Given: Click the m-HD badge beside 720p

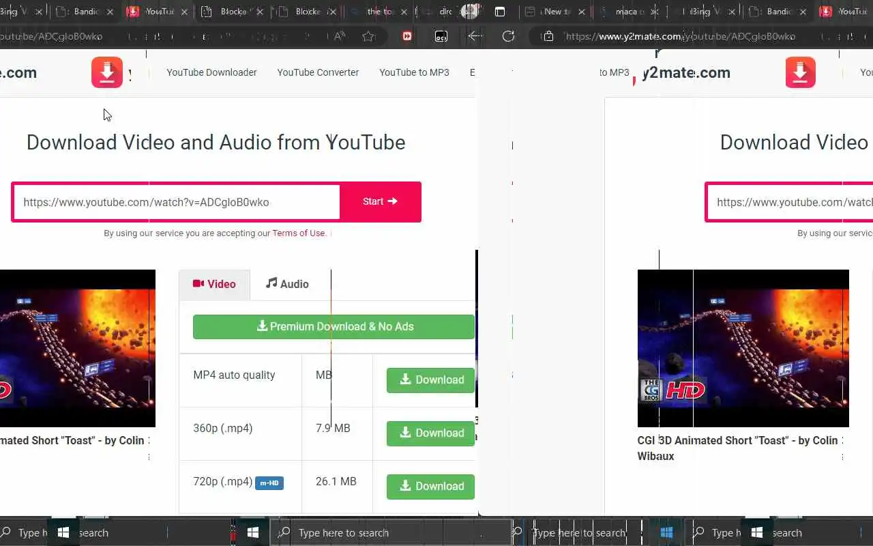Looking at the screenshot, I should click(269, 483).
